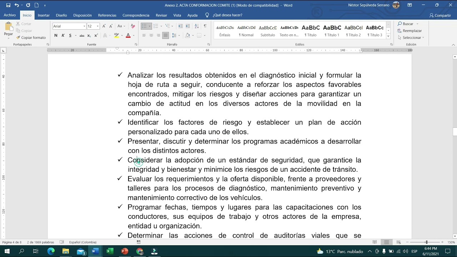Switch to the Referencias tab
457x257 pixels.
[107, 15]
